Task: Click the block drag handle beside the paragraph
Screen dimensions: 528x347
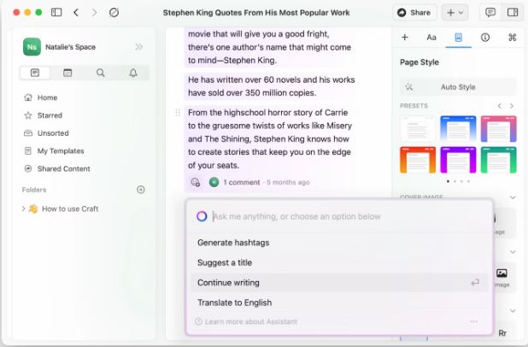Action: pyautogui.click(x=178, y=113)
